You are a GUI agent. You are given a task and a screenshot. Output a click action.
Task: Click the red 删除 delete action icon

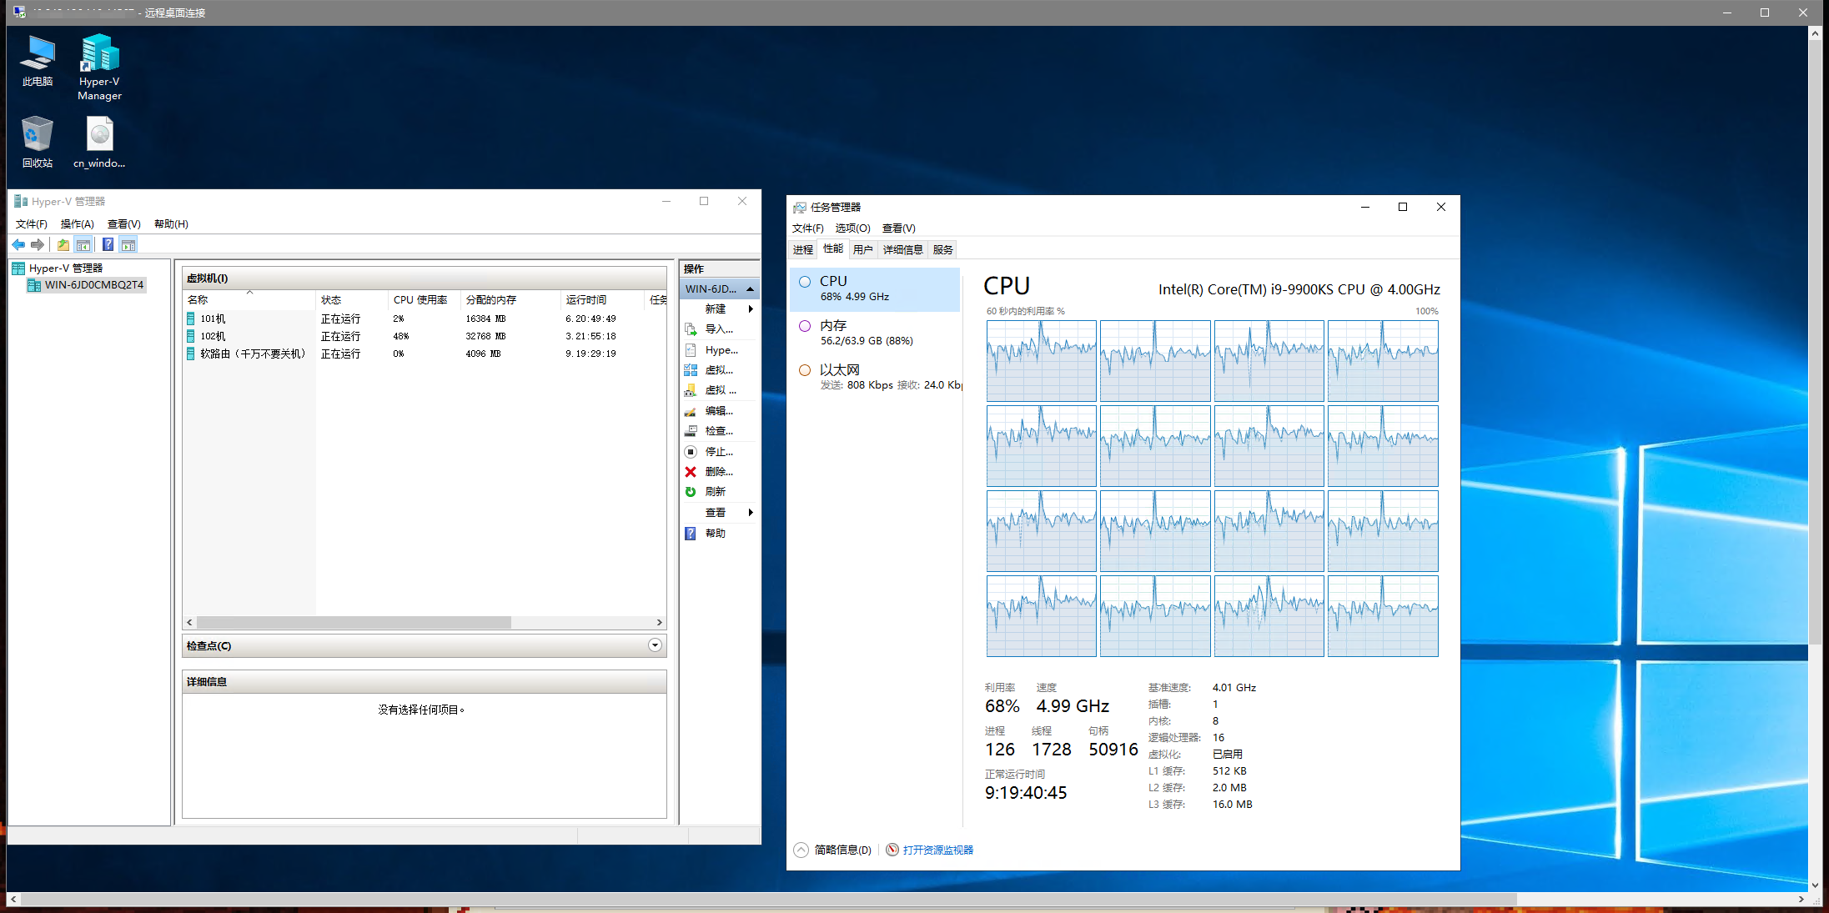pyautogui.click(x=691, y=472)
